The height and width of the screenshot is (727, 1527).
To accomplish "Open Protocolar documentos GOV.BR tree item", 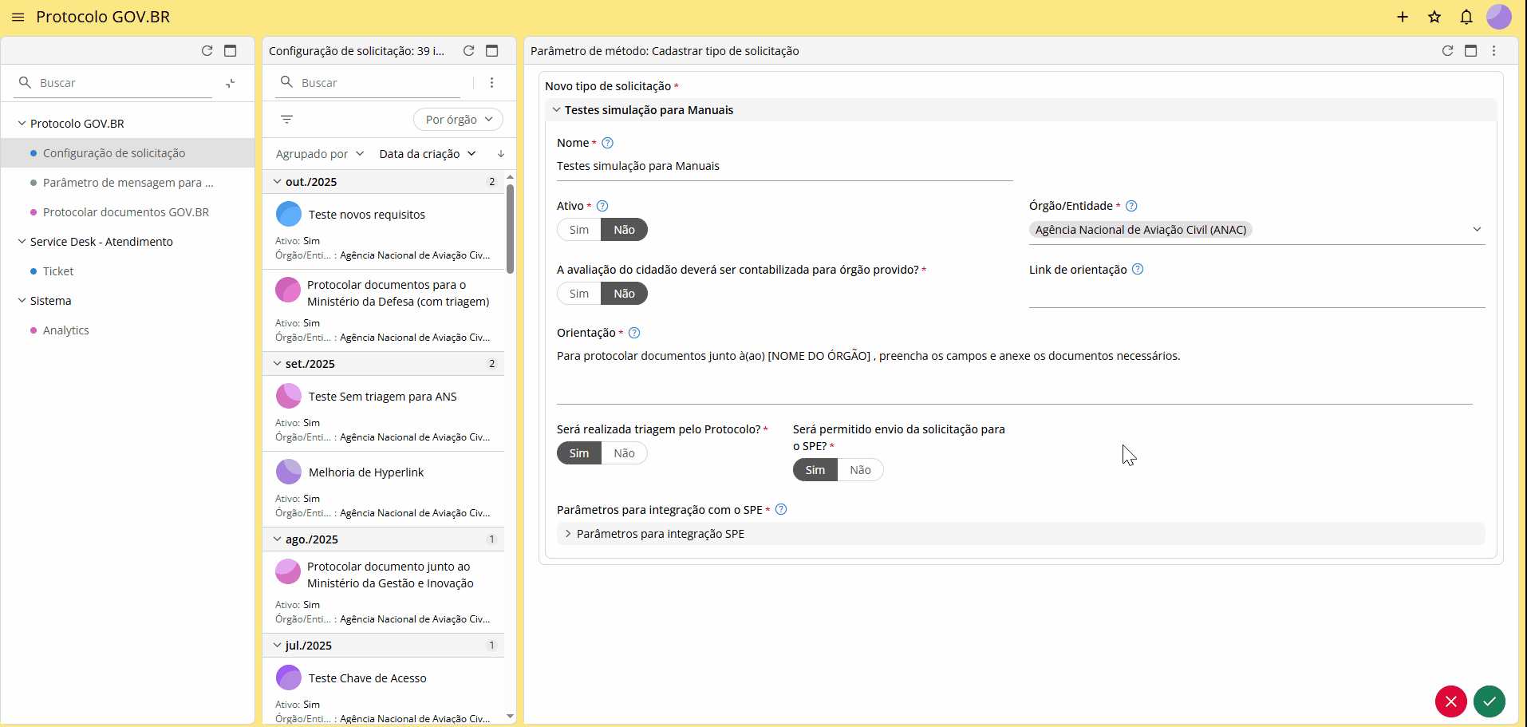I will click(128, 212).
